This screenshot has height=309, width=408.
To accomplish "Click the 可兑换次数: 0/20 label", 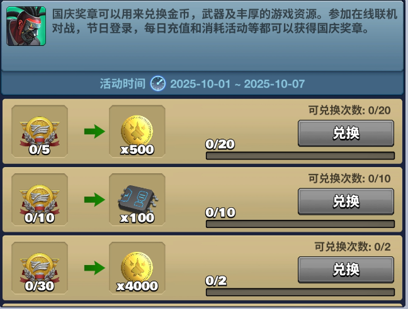I will point(349,111).
